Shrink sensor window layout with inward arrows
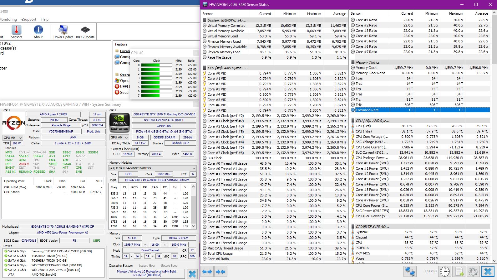Viewport: 497px width, 280px height. pos(221,272)
